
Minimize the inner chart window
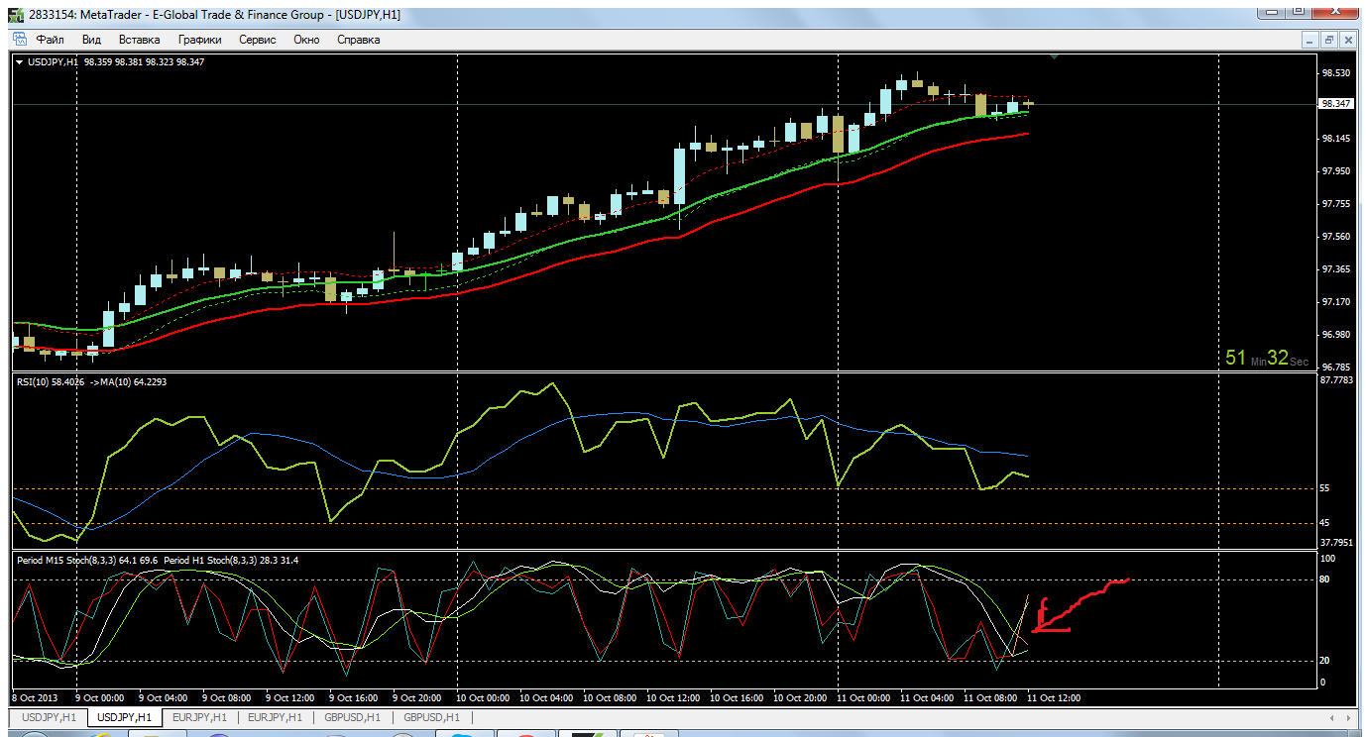click(1311, 40)
